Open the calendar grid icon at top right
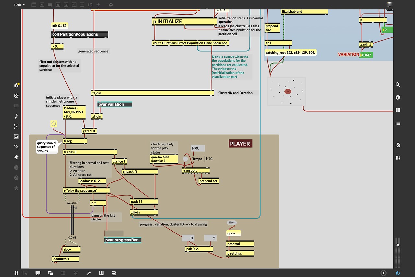The width and height of the screenshot is (415, 277). click(389, 5)
